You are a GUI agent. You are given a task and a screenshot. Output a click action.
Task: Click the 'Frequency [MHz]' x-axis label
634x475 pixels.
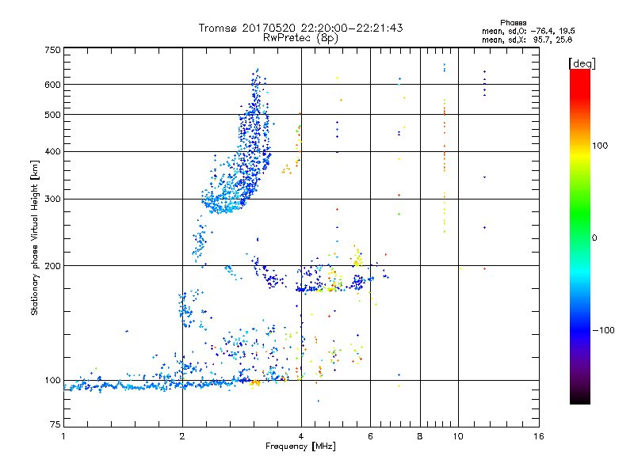(x=300, y=446)
